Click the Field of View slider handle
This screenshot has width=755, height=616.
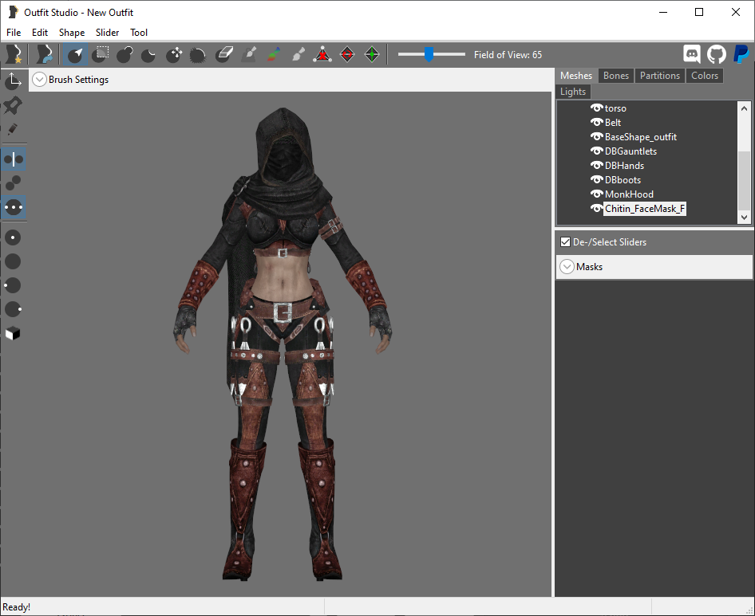click(x=429, y=54)
